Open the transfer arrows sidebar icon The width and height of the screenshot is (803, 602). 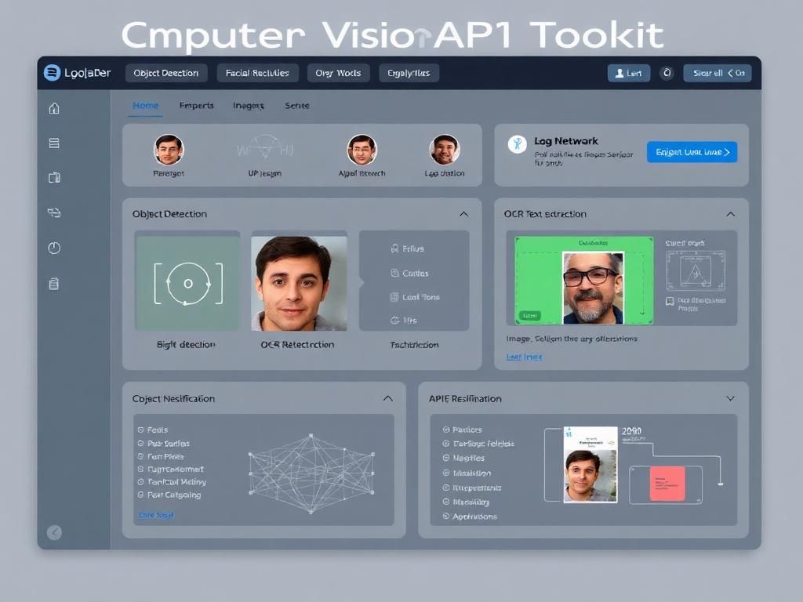pyautogui.click(x=54, y=212)
